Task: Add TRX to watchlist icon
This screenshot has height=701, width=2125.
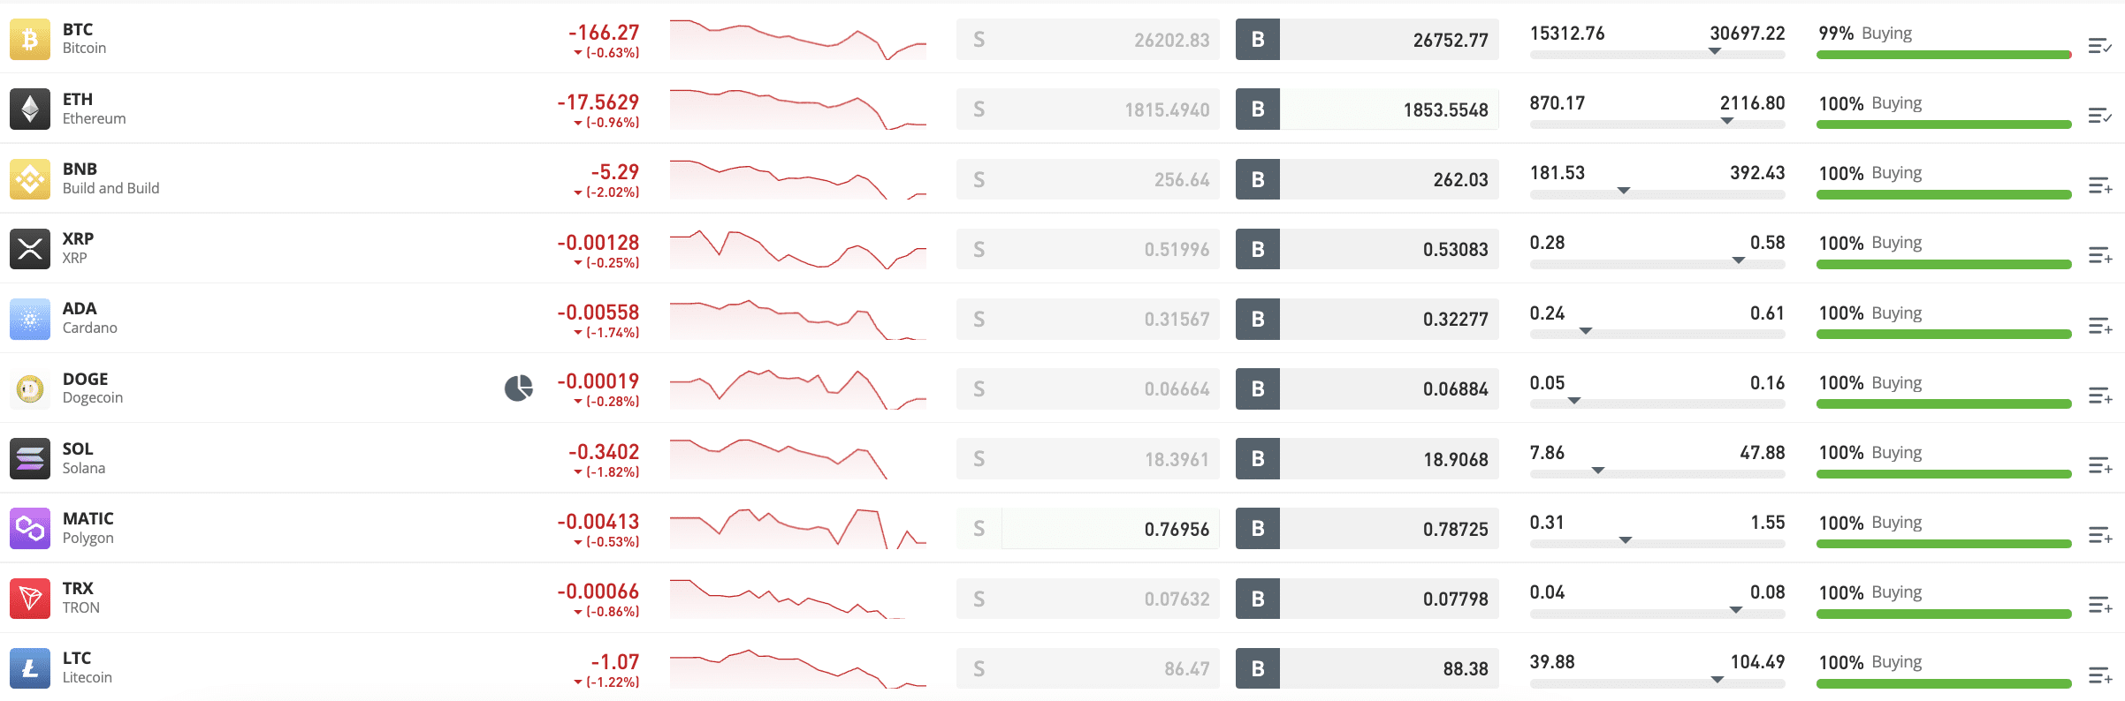Action: click(2100, 605)
